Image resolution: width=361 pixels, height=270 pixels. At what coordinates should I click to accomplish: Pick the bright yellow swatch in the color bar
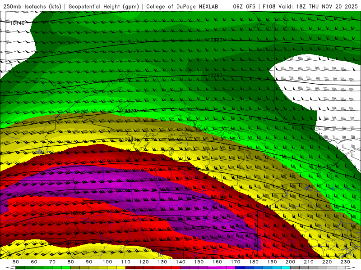pos(121,268)
